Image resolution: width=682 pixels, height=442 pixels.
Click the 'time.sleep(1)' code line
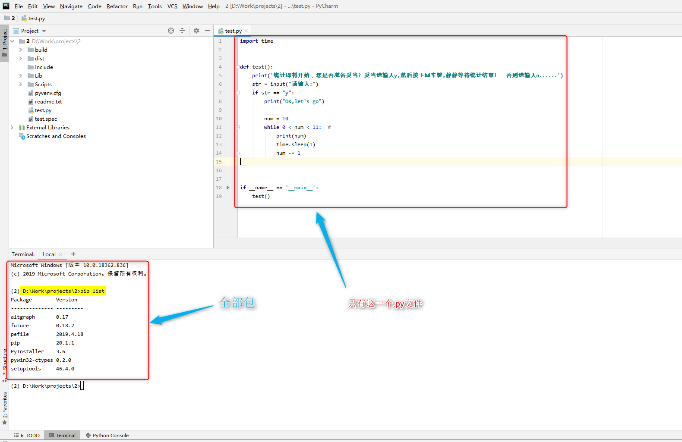tap(296, 144)
